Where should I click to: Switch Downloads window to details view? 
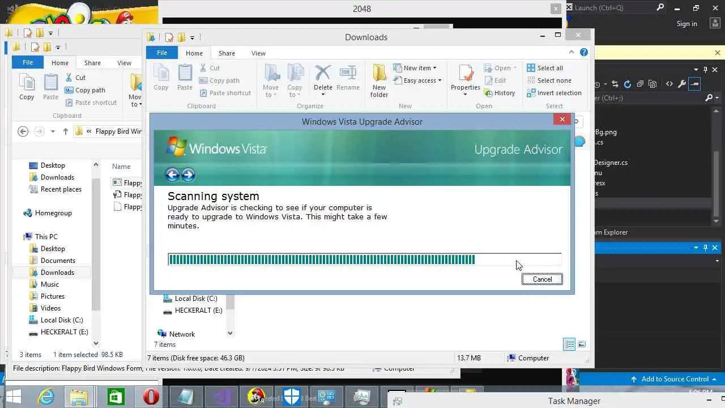(569, 345)
